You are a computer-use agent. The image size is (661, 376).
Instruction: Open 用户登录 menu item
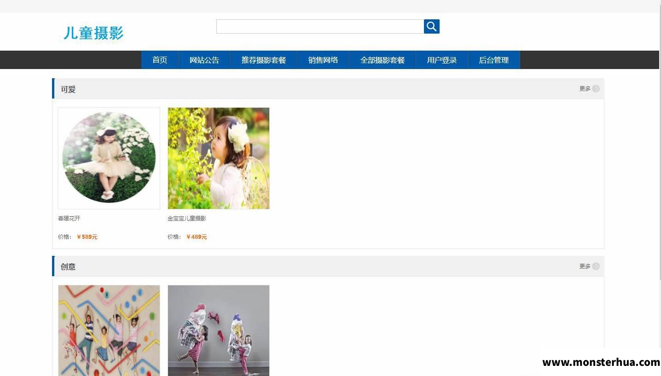click(x=442, y=60)
